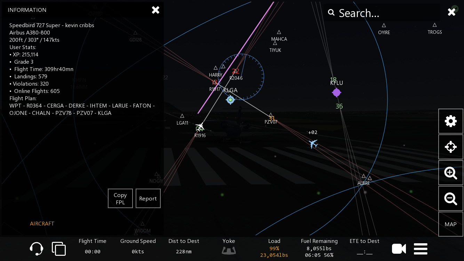Select the HARRY waypoint
464x261 pixels.
click(x=216, y=68)
